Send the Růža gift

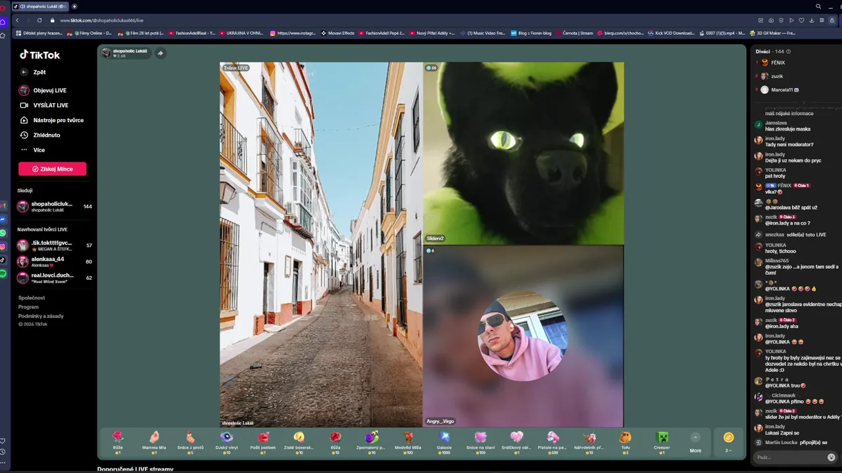coord(335,443)
